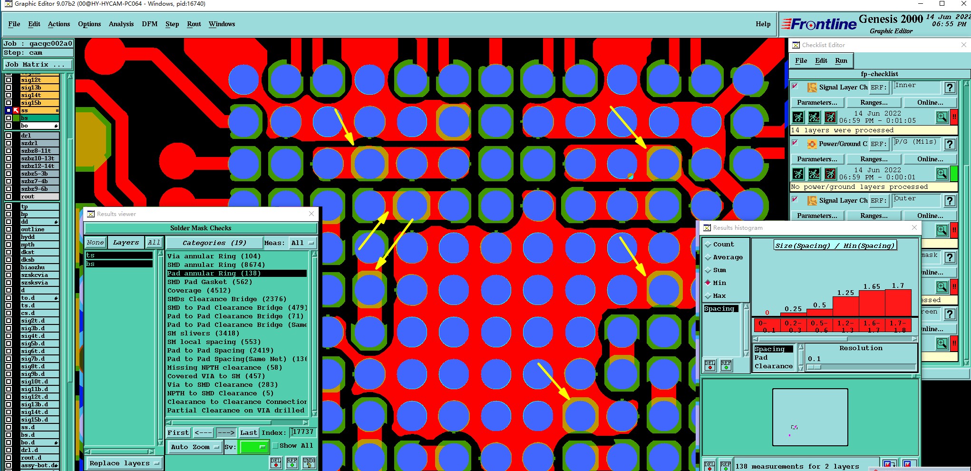The image size is (971, 471).
Task: Click the Last result button
Action: point(249,432)
